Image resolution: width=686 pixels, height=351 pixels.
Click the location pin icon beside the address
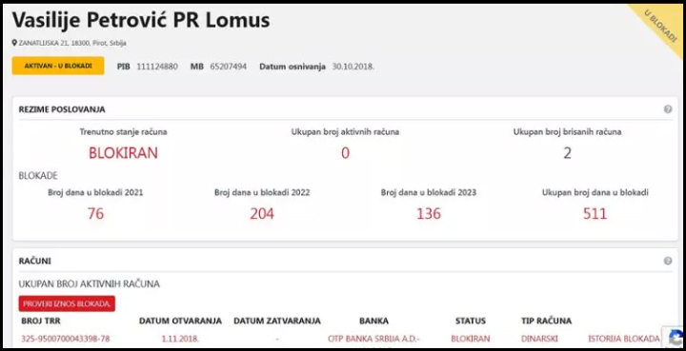pos(14,43)
